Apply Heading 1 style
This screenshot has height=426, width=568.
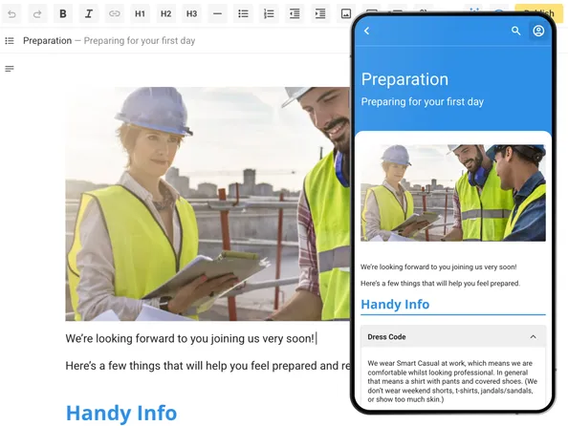[x=140, y=14]
